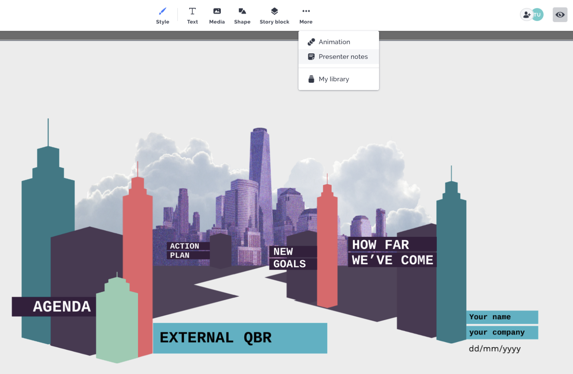Open the More dropdown menu
The width and height of the screenshot is (573, 374).
click(x=306, y=15)
